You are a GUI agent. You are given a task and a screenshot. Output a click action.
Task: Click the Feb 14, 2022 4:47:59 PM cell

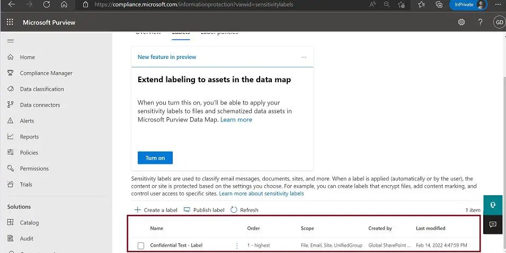pos(441,245)
